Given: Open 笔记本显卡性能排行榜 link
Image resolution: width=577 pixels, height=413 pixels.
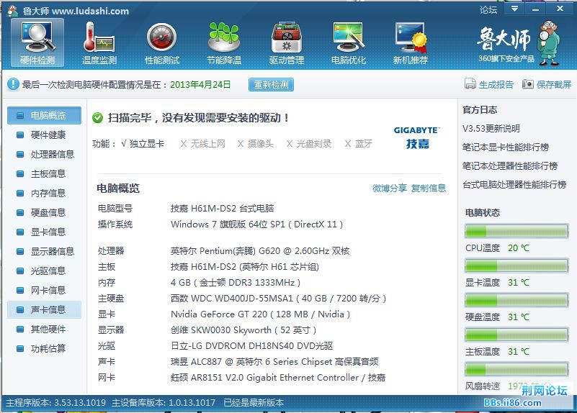Looking at the screenshot, I should 506,147.
